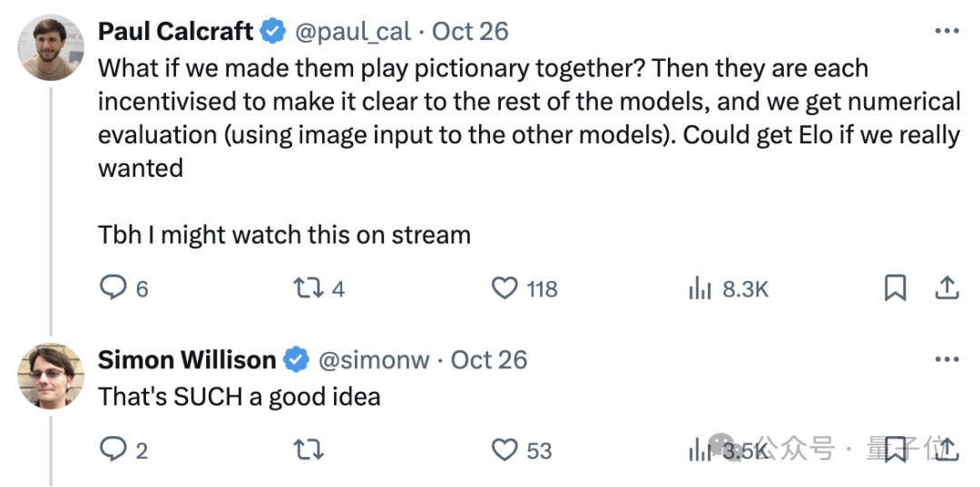Image resolution: width=980 pixels, height=487 pixels.
Task: Bookmark Simon Willison's reply
Action: [896, 450]
